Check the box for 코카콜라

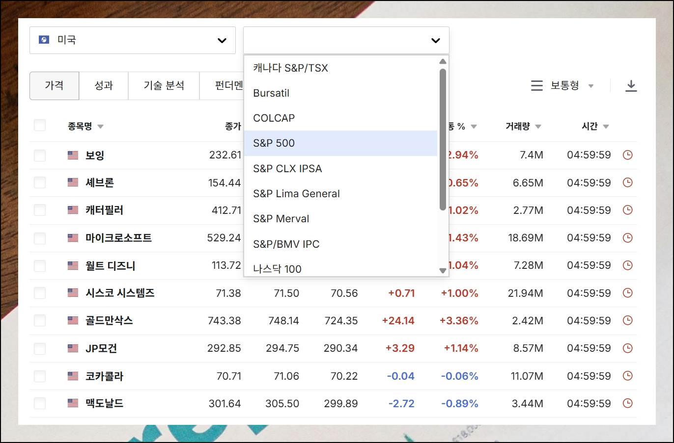coord(40,376)
